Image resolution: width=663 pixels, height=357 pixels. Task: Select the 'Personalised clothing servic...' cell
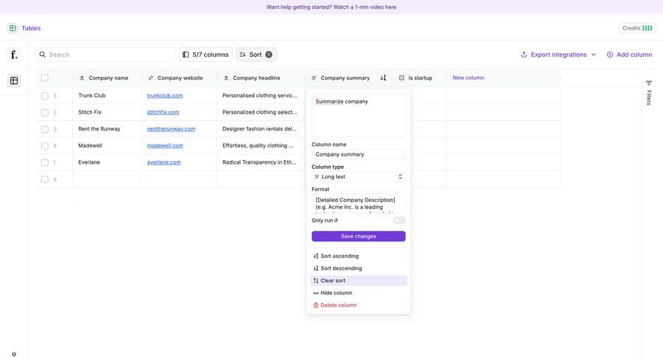[260, 96]
